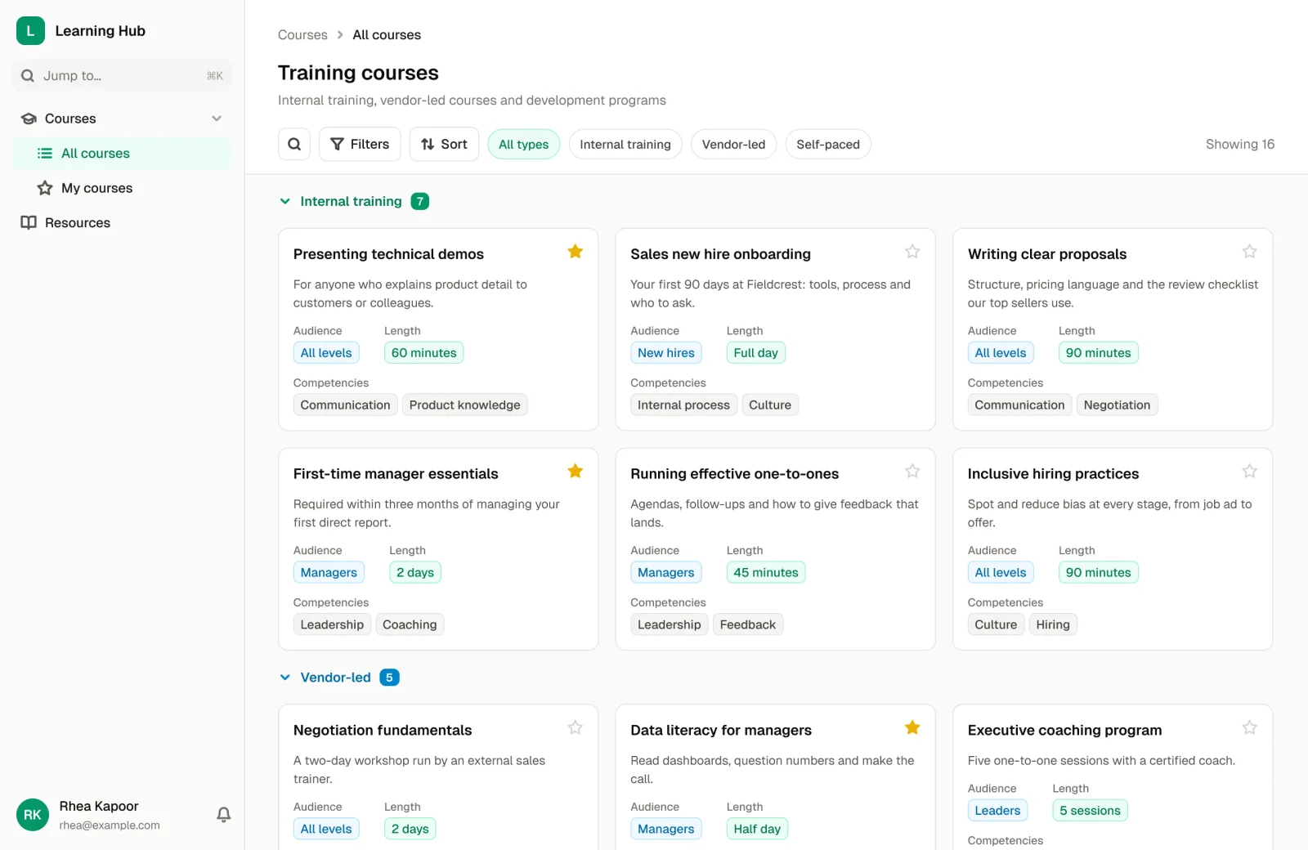Select the All types filter chip

click(x=523, y=145)
